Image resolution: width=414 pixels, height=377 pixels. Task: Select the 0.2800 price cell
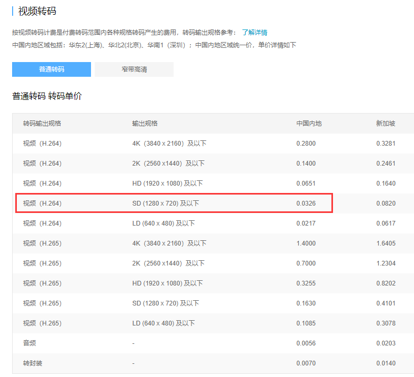click(306, 144)
